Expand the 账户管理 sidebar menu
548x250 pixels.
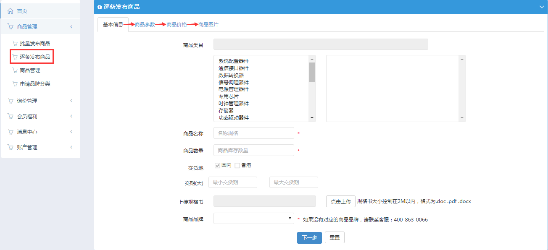(71, 147)
